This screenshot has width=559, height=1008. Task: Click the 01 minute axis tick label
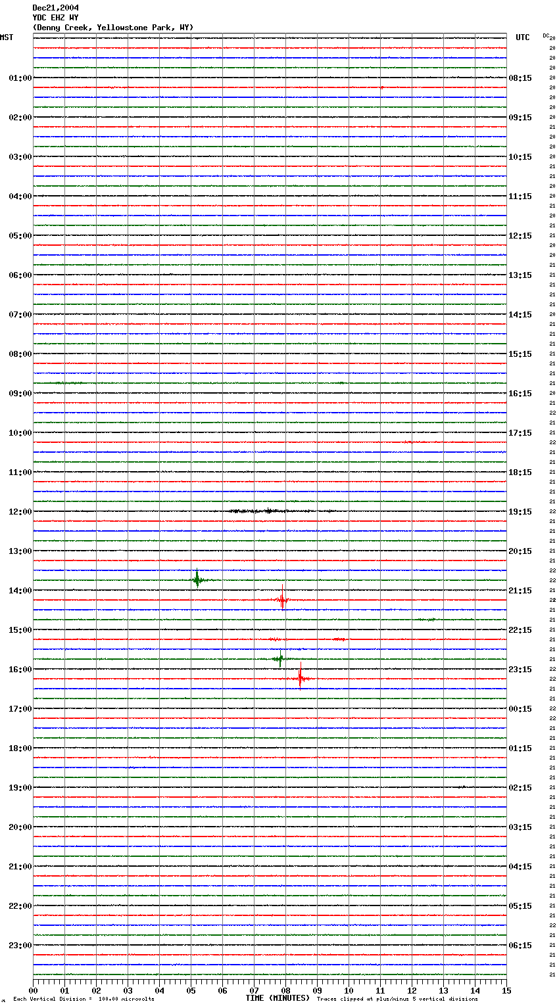64,990
